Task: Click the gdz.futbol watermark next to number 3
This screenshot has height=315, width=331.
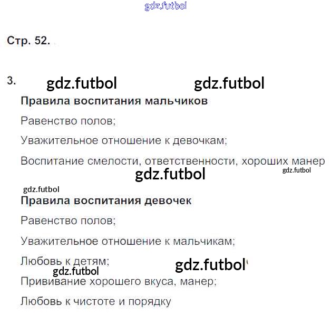Action: pyautogui.click(x=82, y=83)
